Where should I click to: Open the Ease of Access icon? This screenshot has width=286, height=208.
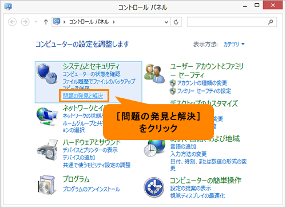coord(154,187)
